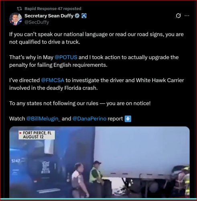This screenshot has width=197, height=201.
Task: Open Secretary Sean Duffy's profile avatar
Action: (16, 19)
